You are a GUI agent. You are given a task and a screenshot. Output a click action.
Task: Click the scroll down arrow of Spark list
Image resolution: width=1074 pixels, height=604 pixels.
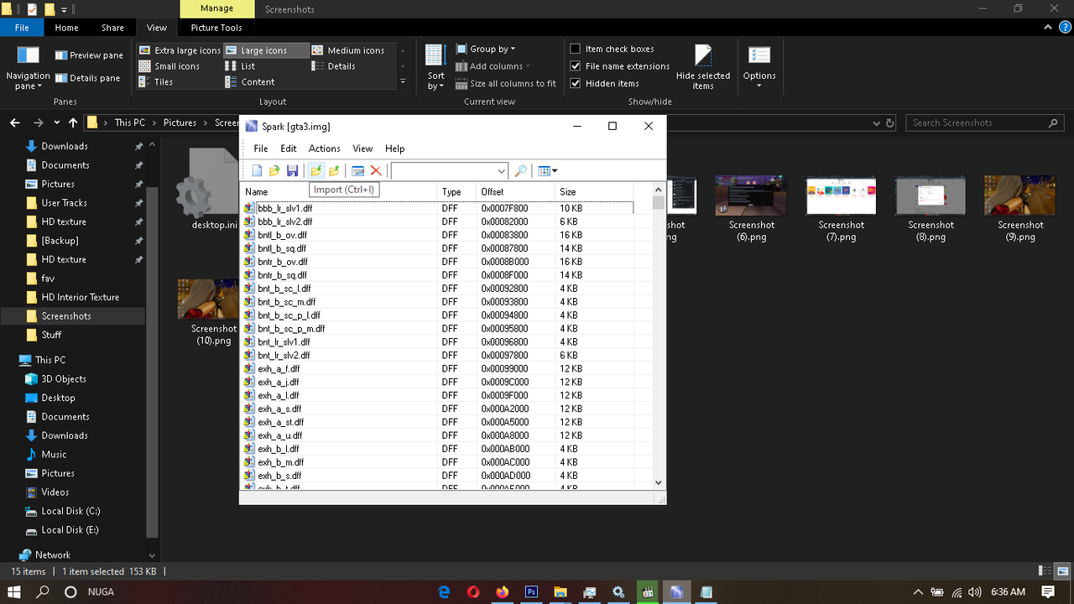pyautogui.click(x=658, y=482)
